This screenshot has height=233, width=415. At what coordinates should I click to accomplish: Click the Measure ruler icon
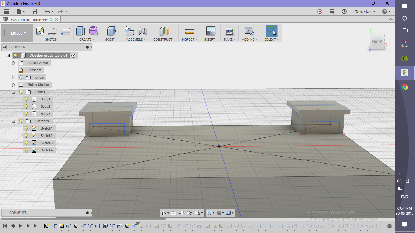[190, 31]
